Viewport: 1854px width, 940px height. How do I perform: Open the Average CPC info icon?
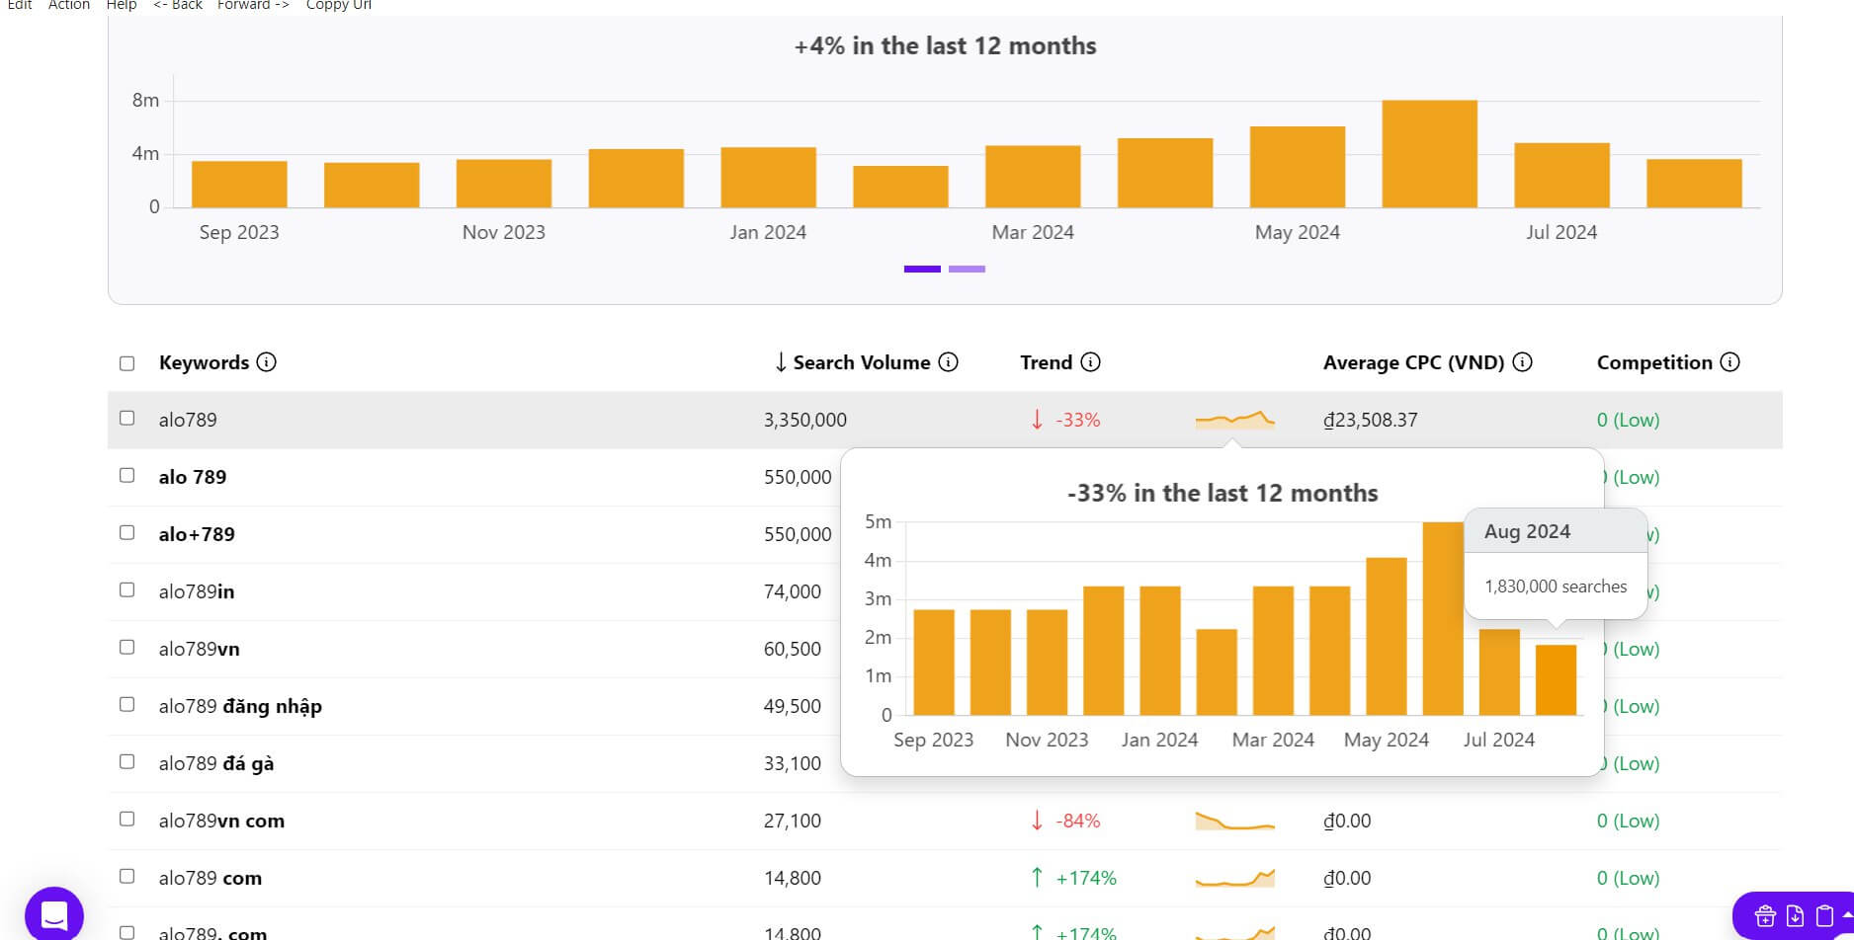click(1522, 362)
